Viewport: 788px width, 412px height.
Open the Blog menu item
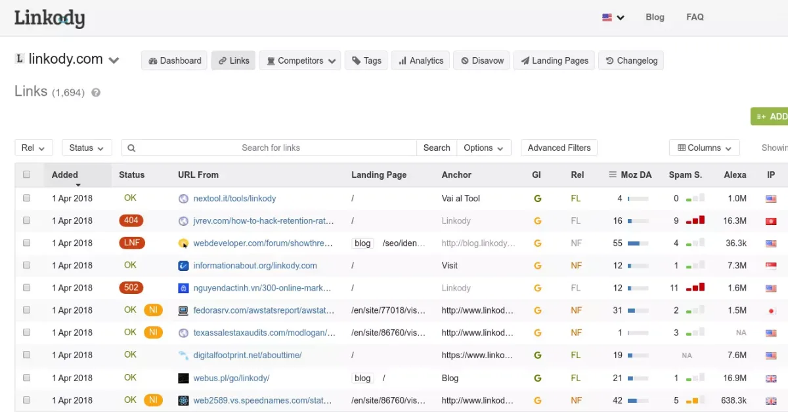point(655,17)
